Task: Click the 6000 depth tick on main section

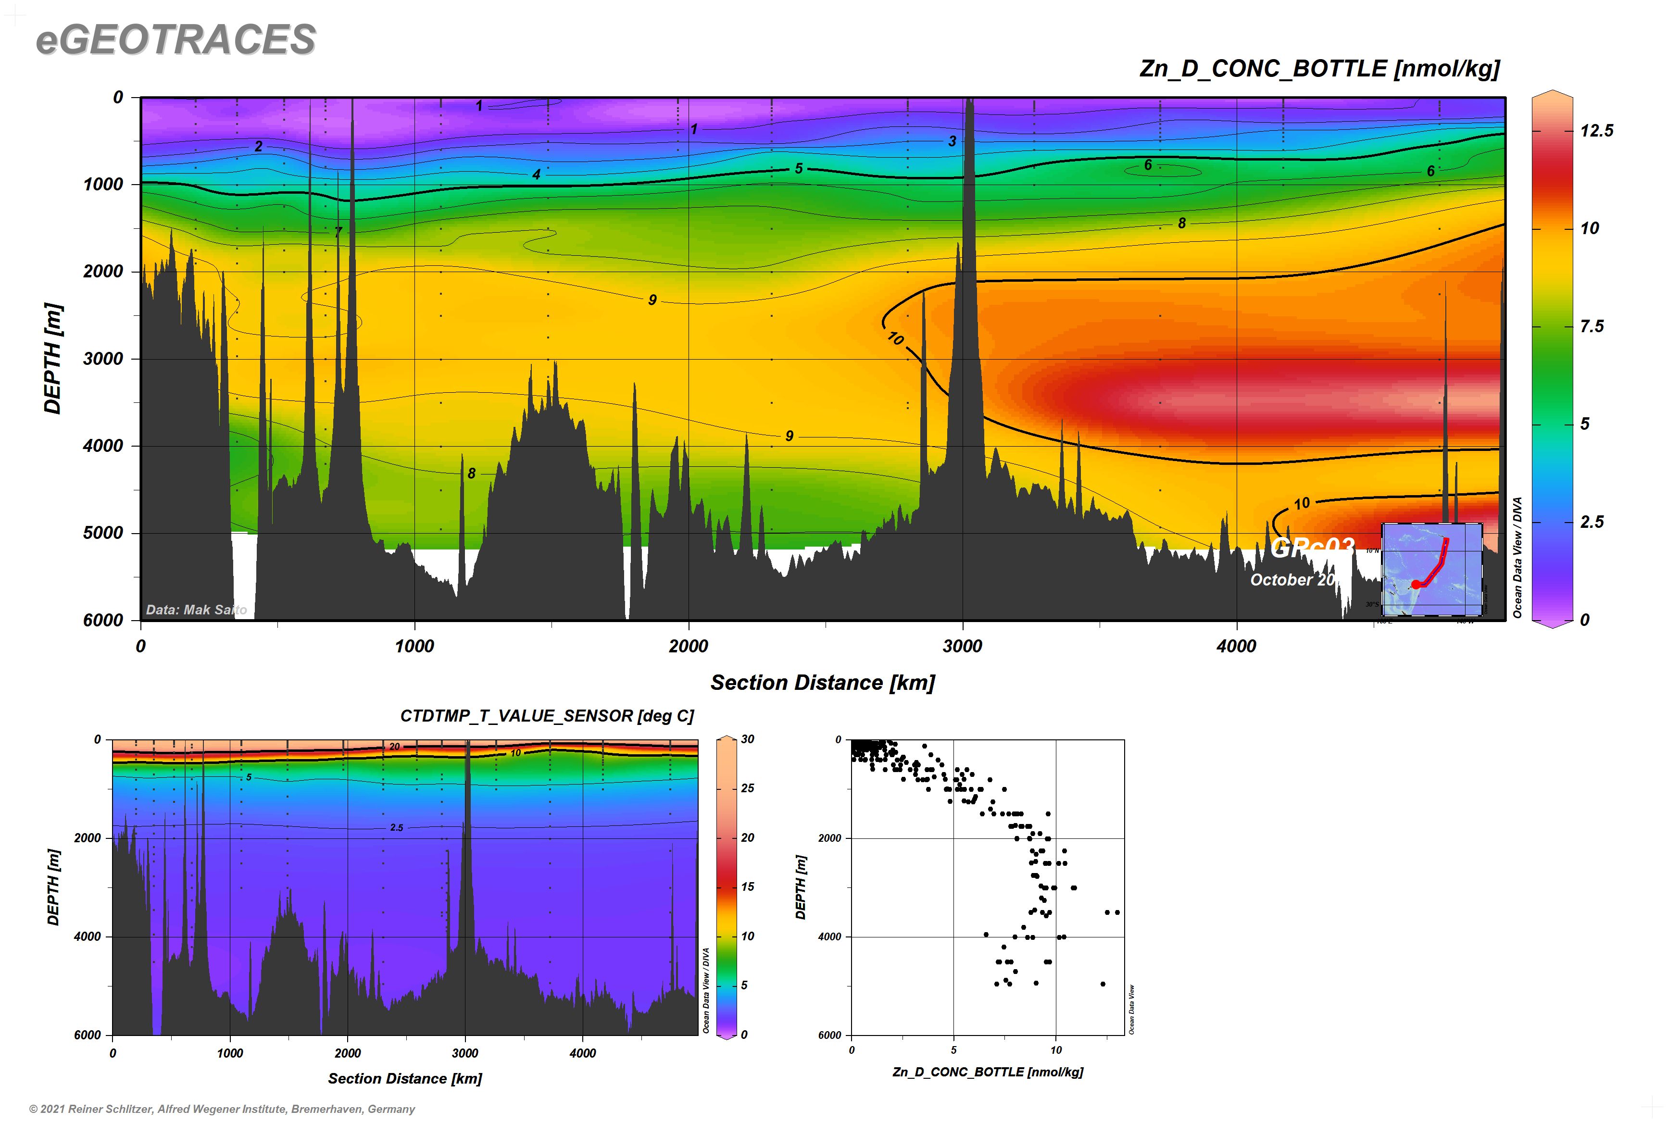Action: (103, 620)
